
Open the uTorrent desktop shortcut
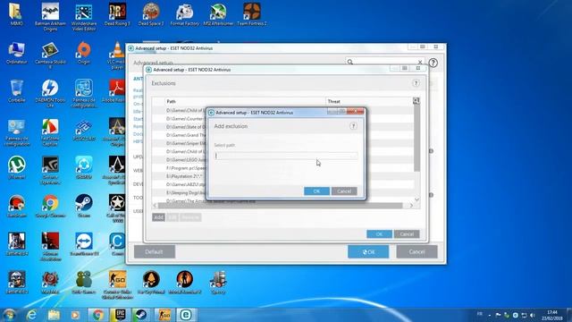(16, 168)
